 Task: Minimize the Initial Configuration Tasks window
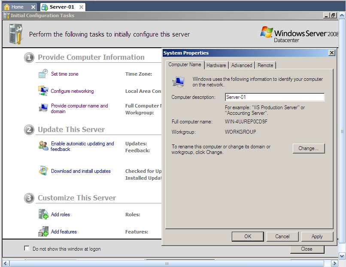click(x=326, y=15)
